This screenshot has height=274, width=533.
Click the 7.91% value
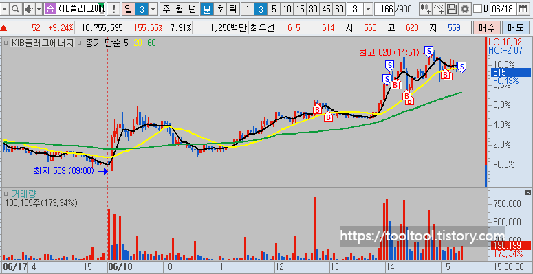coord(180,28)
